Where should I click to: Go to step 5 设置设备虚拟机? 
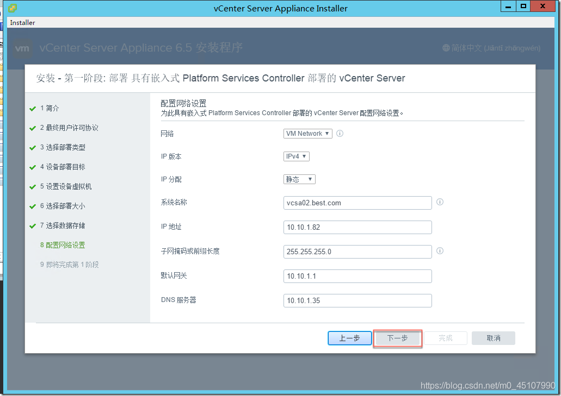pyautogui.click(x=66, y=187)
